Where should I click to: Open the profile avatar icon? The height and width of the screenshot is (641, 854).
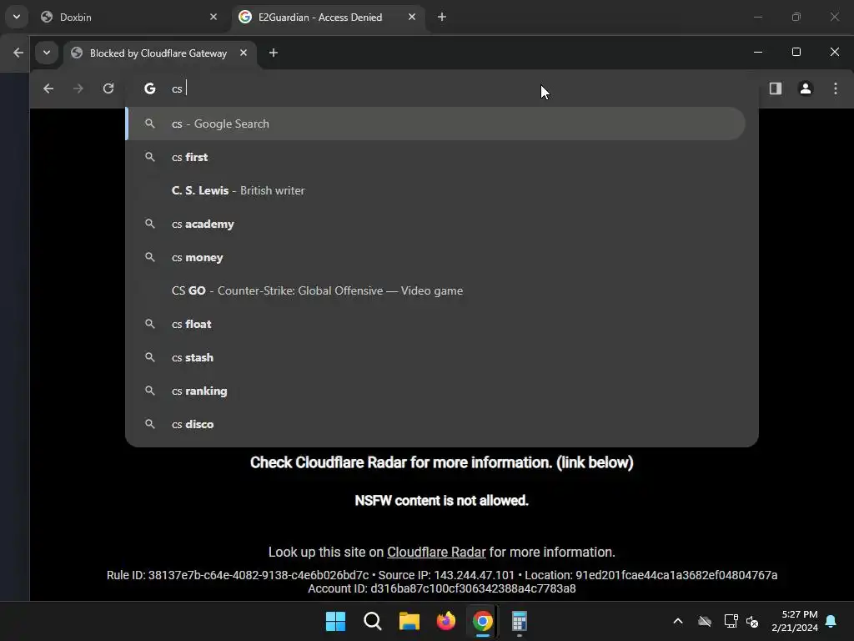click(x=806, y=88)
